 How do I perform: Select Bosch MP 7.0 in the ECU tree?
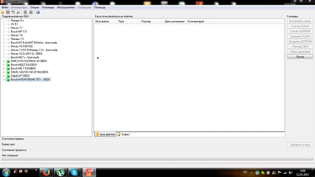[x=19, y=31]
